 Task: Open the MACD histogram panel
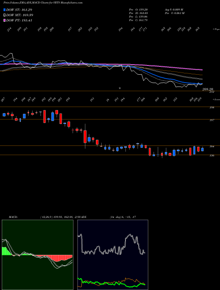(x=37, y=255)
